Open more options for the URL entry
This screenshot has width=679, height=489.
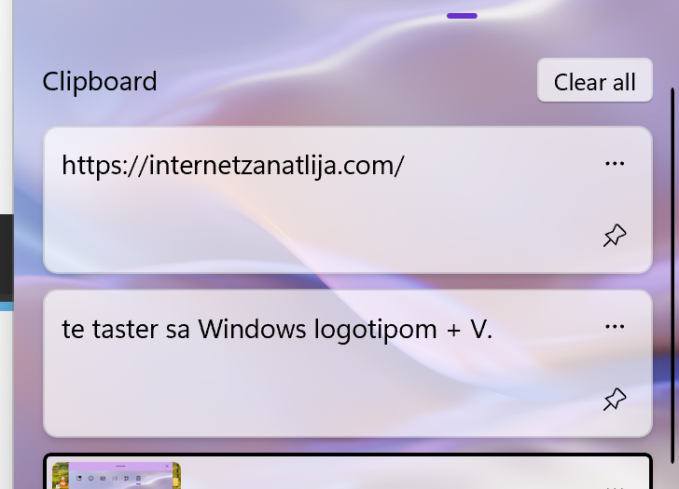[x=615, y=163]
